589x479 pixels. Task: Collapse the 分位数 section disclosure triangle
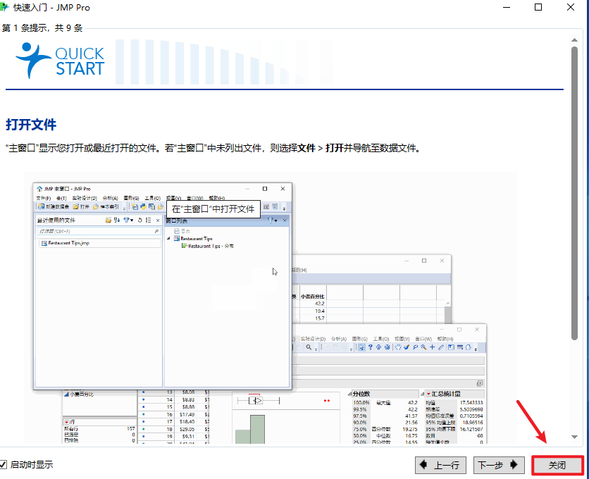[x=349, y=394]
